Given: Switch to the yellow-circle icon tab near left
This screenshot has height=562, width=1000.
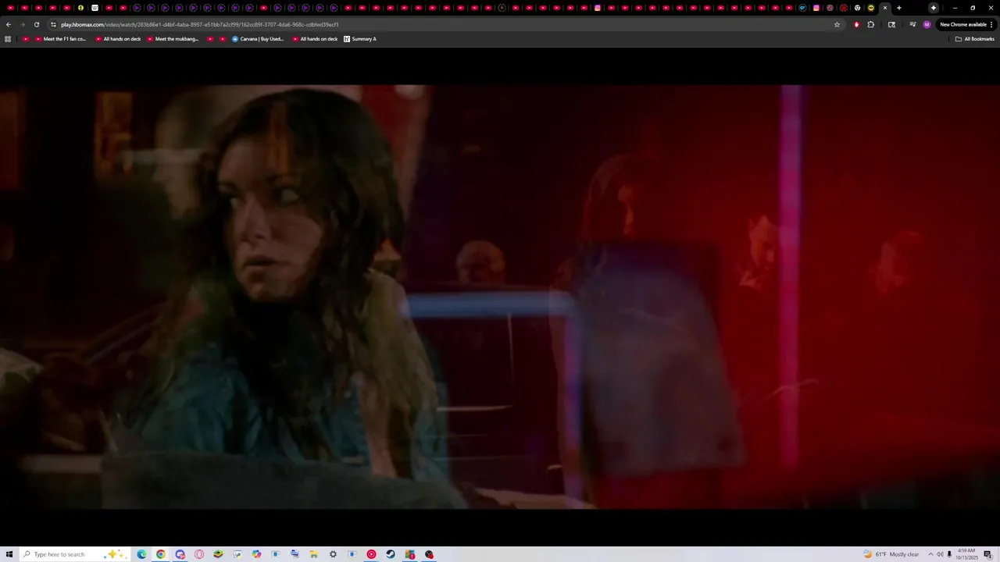Looking at the screenshot, I should coord(80,8).
